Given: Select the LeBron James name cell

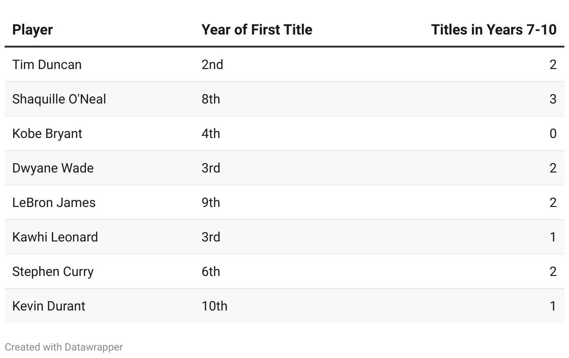Looking at the screenshot, I should (54, 202).
